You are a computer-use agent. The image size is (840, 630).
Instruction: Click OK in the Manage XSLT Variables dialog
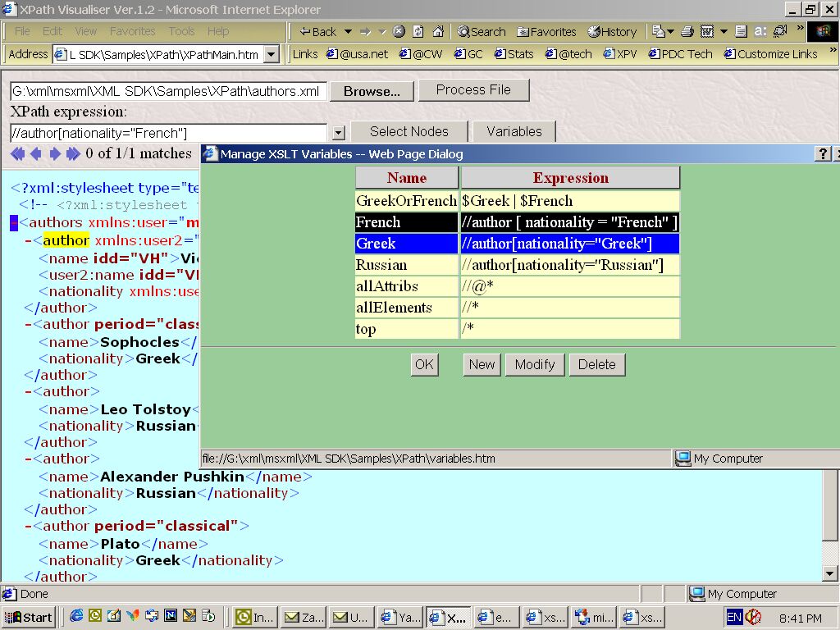pos(424,365)
